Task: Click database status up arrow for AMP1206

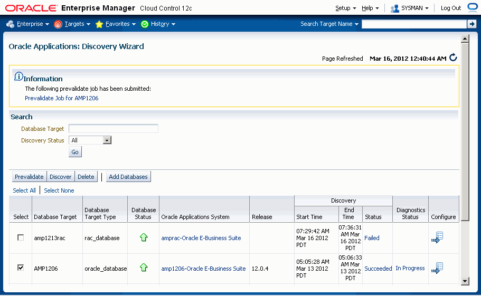Action: (x=144, y=268)
